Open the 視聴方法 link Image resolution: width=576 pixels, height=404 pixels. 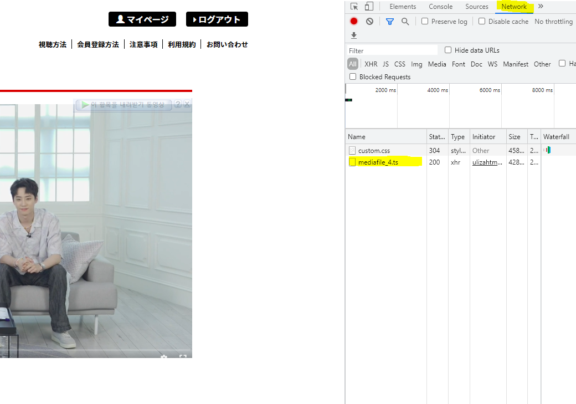tap(53, 44)
